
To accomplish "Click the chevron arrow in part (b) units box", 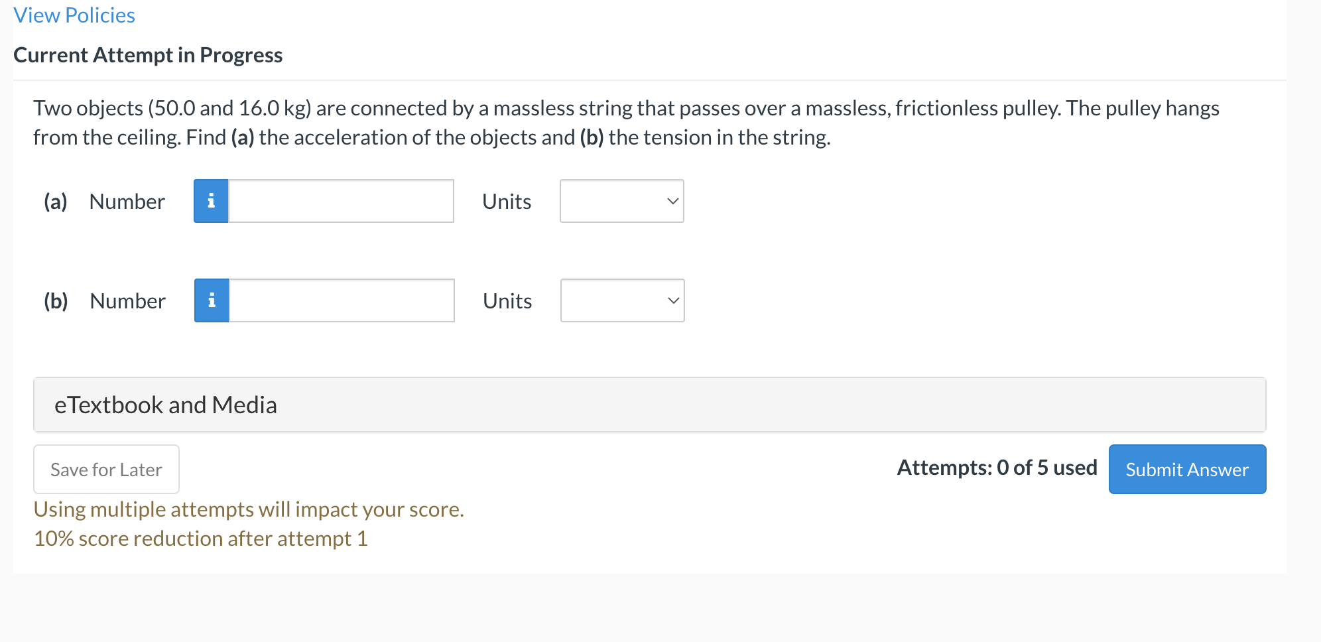I will tap(673, 300).
